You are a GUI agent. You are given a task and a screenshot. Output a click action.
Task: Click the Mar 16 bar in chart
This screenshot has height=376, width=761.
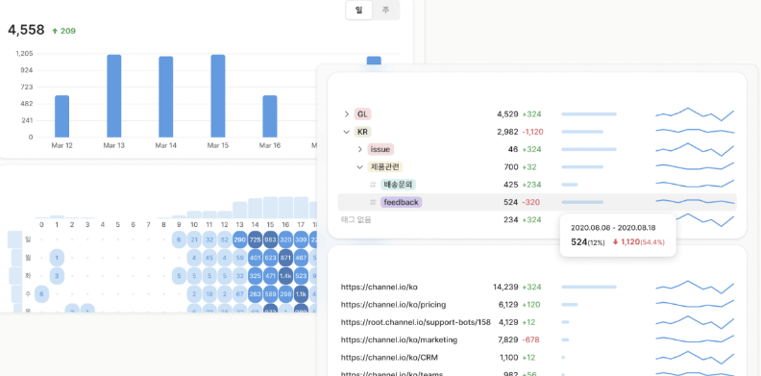coord(270,116)
